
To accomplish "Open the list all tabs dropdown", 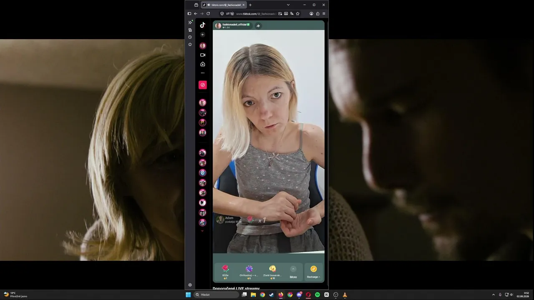I will point(288,5).
